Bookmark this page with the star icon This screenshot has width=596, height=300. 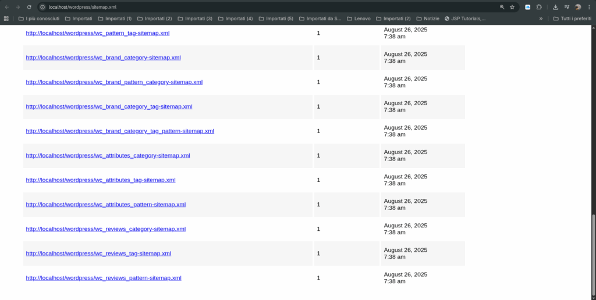point(512,7)
